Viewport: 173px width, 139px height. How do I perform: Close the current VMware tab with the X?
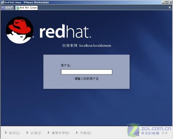point(170,7)
